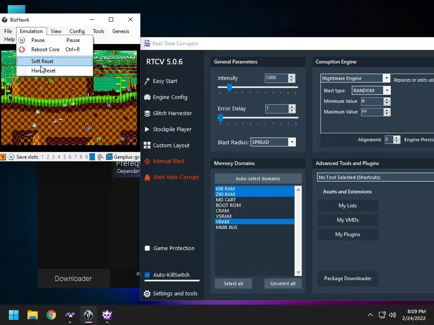Viewport: 434px width, 325px height.
Task: Increase Intensity with the up arrow
Action: pos(292,76)
